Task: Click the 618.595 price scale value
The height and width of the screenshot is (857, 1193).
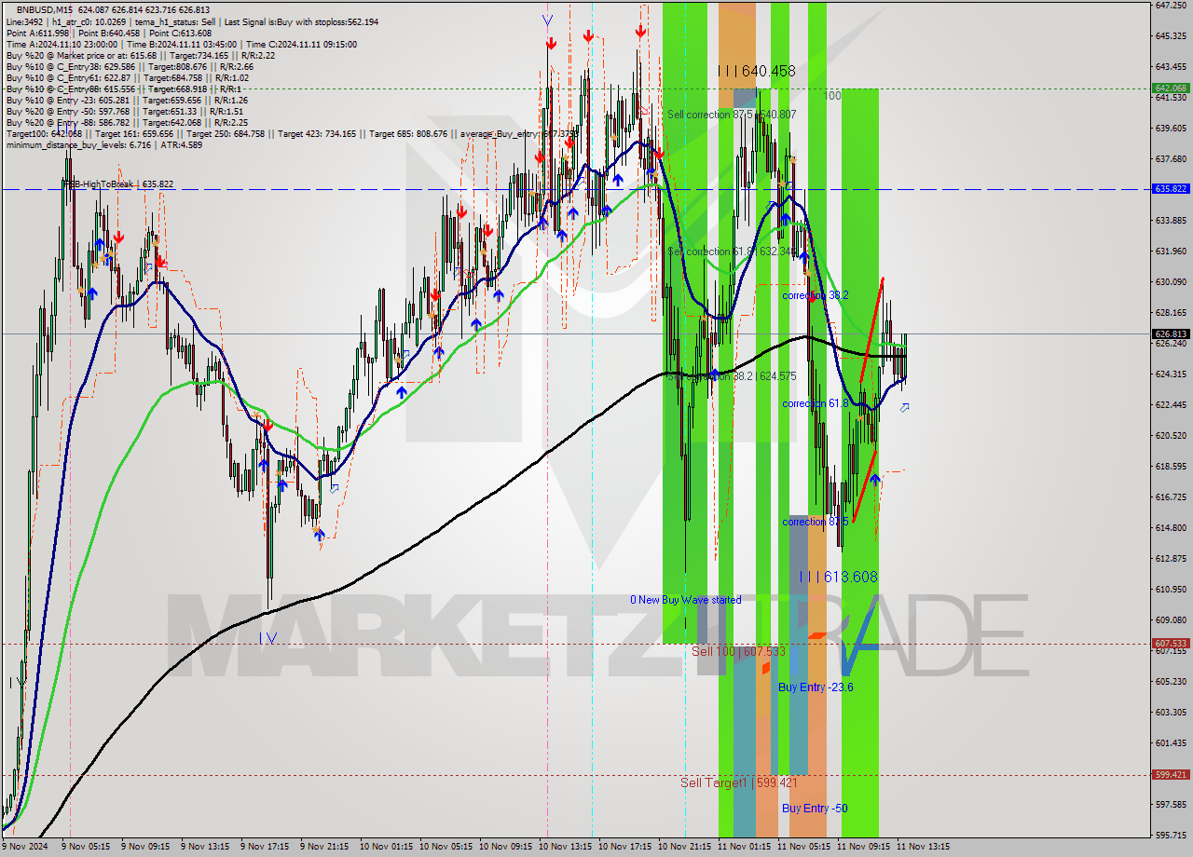Action: pos(1171,467)
